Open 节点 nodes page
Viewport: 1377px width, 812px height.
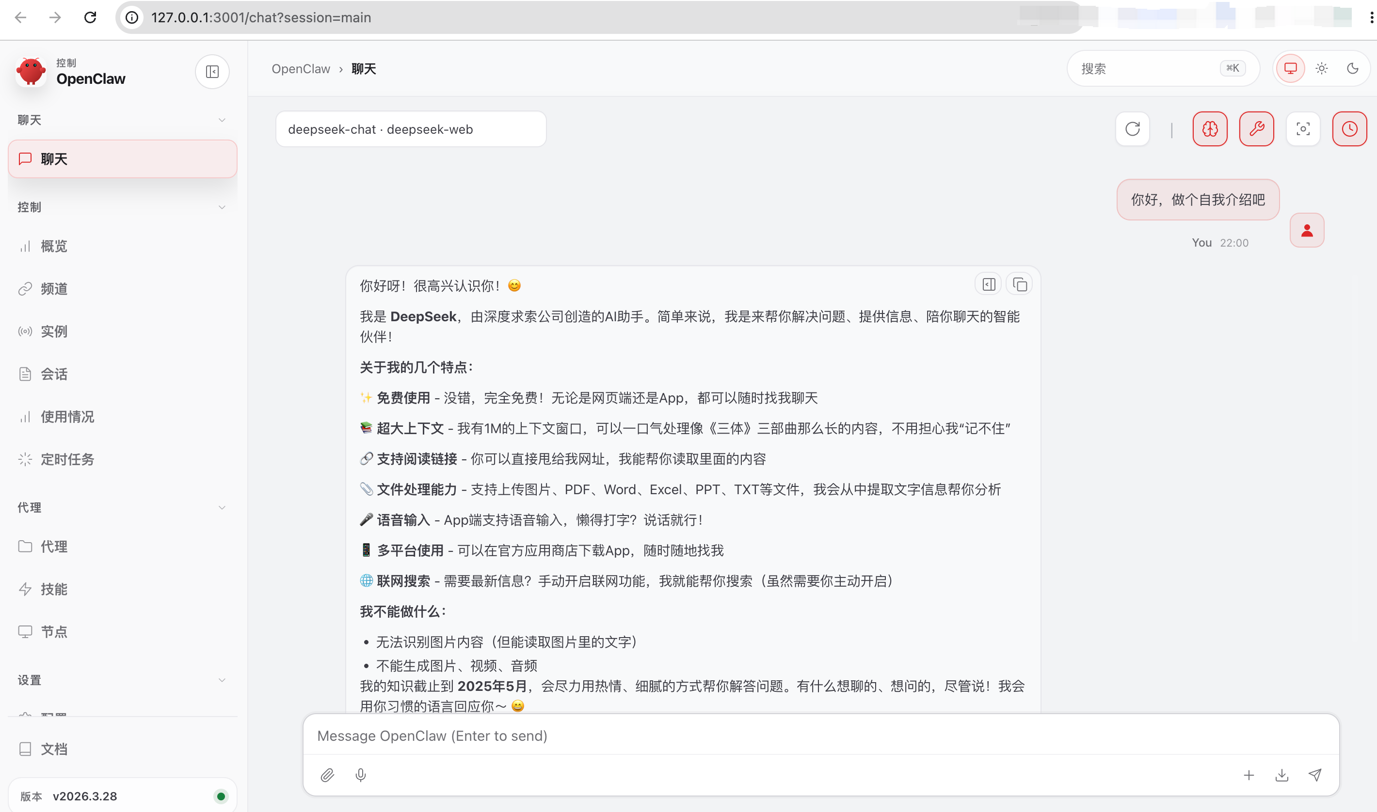pos(123,632)
